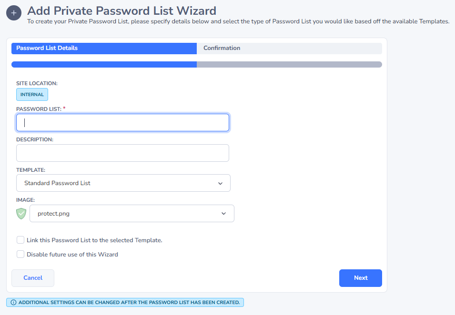Viewport: 455px width, 315px height.
Task: Click the Next button
Action: coord(360,278)
